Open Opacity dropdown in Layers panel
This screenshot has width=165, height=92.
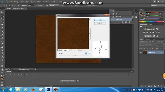164,45
